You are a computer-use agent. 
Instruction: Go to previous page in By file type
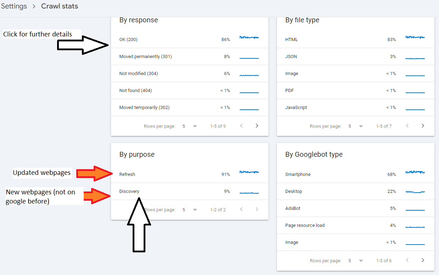[x=407, y=126]
